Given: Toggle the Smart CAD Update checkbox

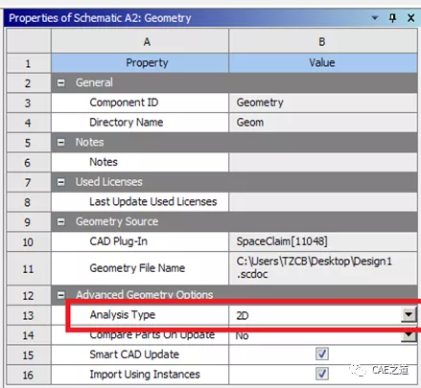Looking at the screenshot, I should pos(322,354).
